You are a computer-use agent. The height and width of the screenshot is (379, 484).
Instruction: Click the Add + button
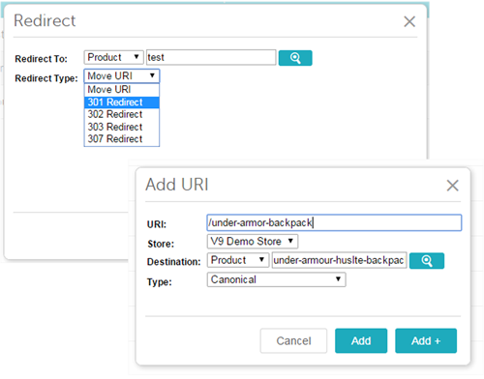(426, 340)
